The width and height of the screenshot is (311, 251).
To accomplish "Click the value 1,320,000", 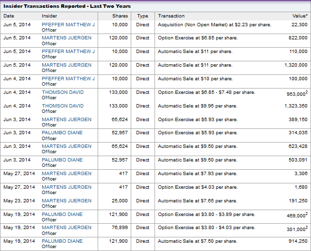I will pyautogui.click(x=296, y=65).
